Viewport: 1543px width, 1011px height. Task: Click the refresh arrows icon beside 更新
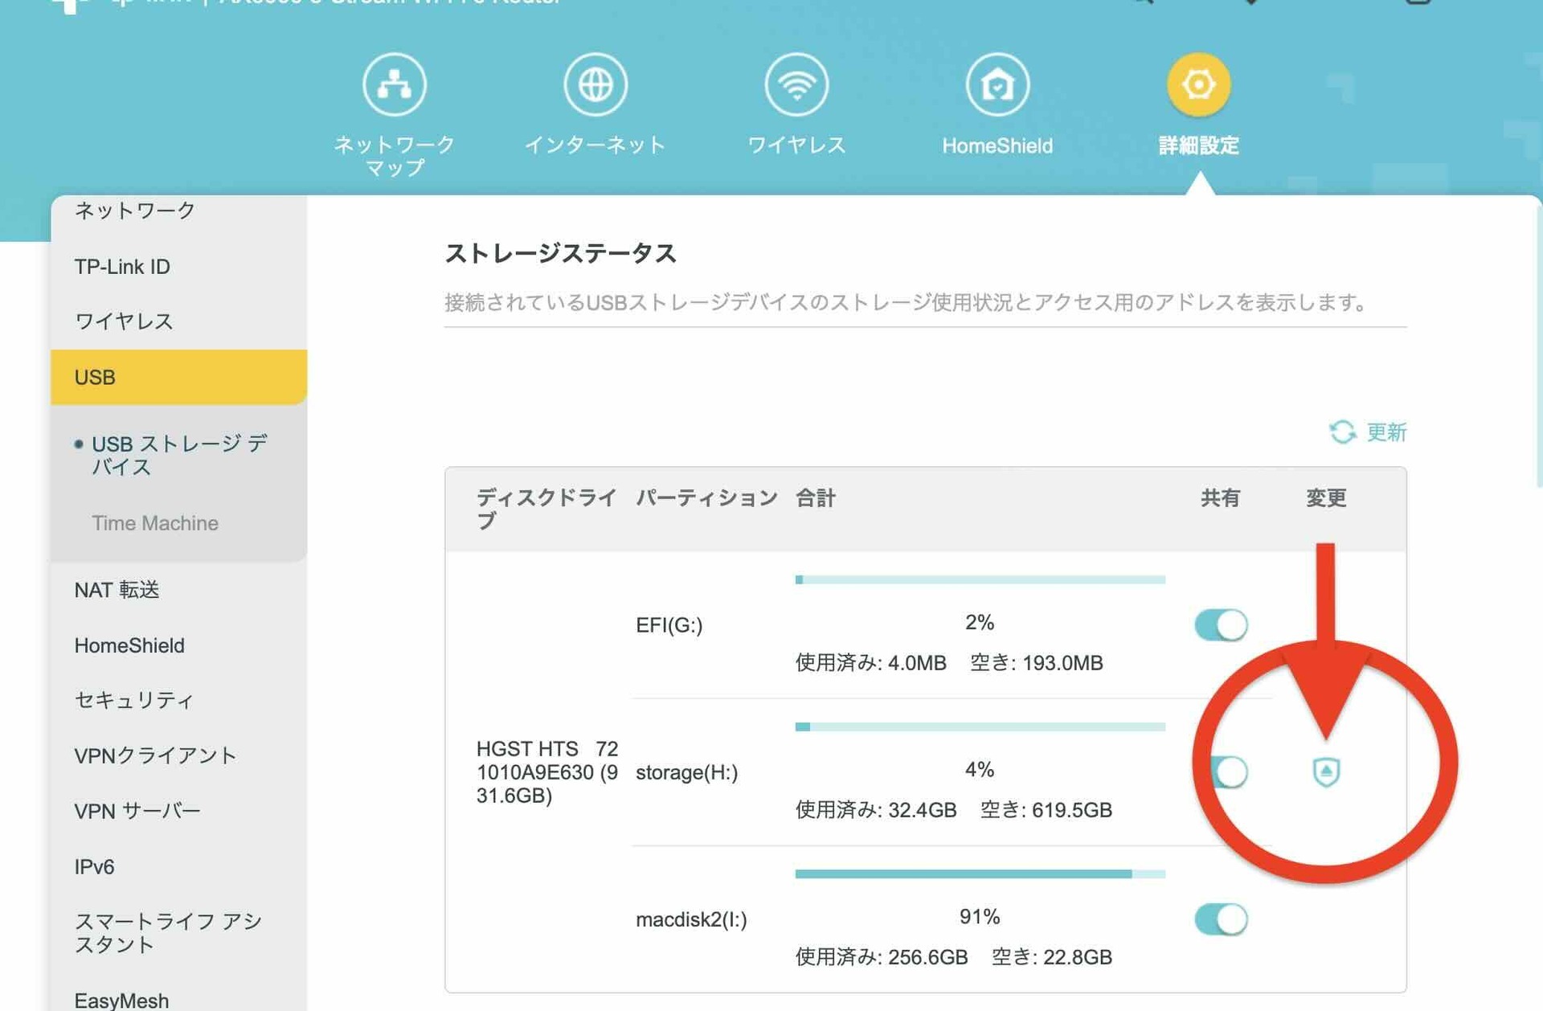(x=1342, y=432)
